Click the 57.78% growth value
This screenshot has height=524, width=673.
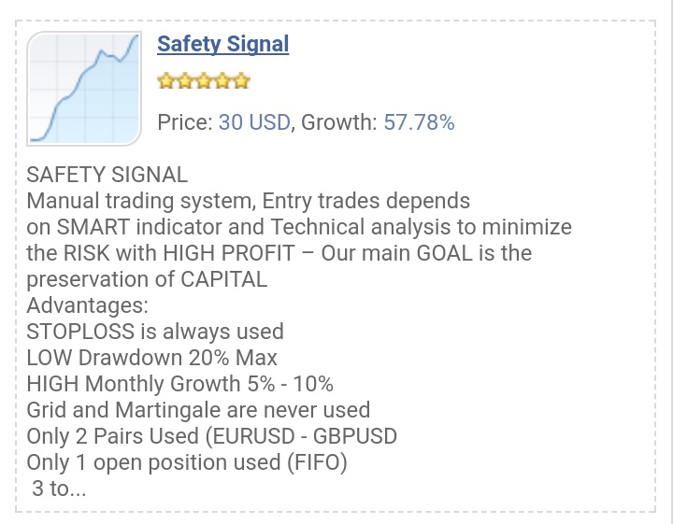click(419, 122)
